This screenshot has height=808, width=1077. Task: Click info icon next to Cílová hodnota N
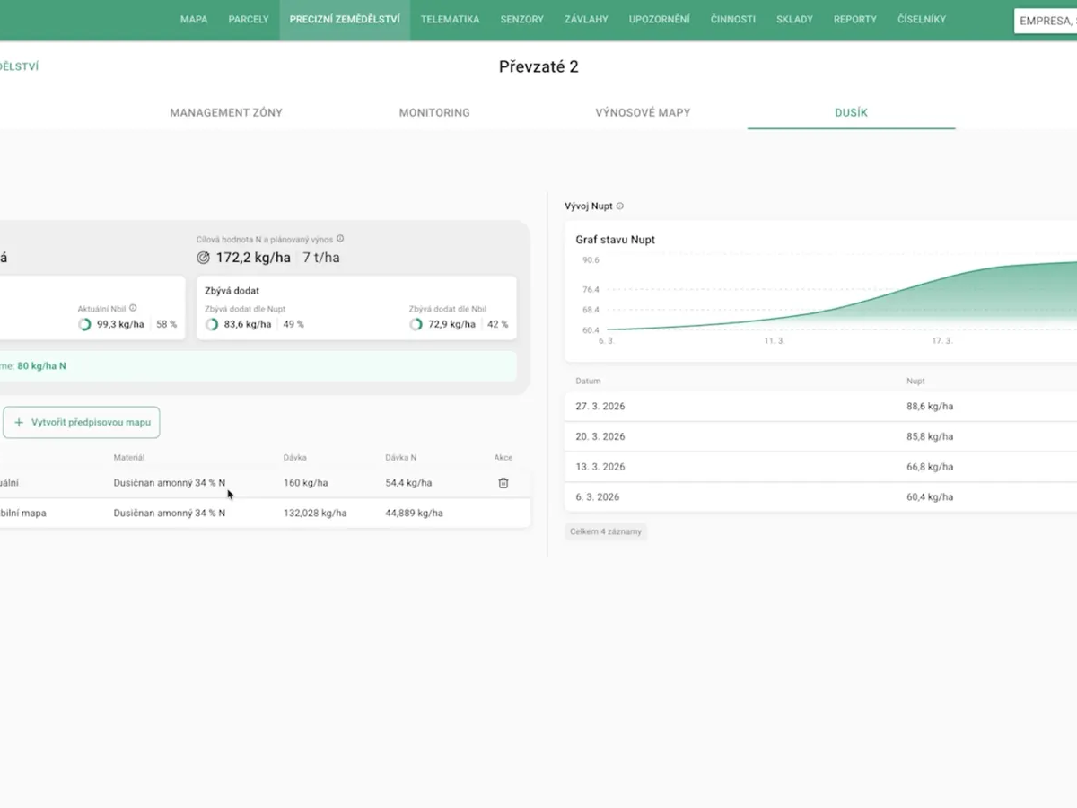(x=340, y=239)
